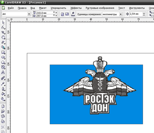Open the units dropdown showing миллиметры

click(121, 14)
